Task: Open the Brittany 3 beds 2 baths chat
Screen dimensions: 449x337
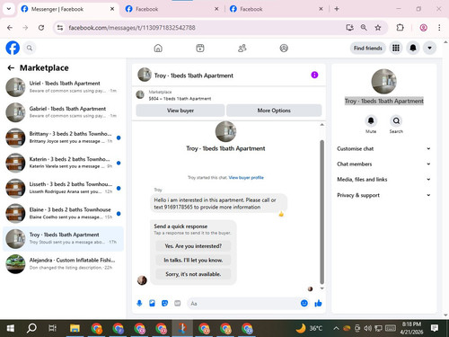Action: [63, 137]
